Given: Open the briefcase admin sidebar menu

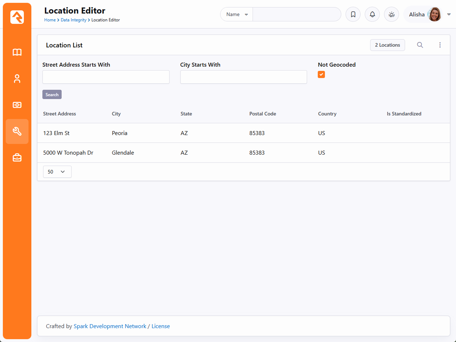Looking at the screenshot, I should point(17,158).
